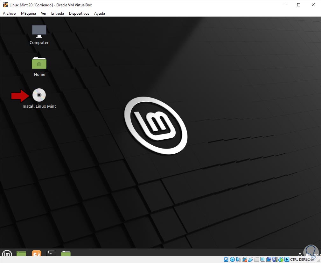The image size is (321, 263).
Task: Open the Linux Mint start menu
Action: pyautogui.click(x=7, y=253)
